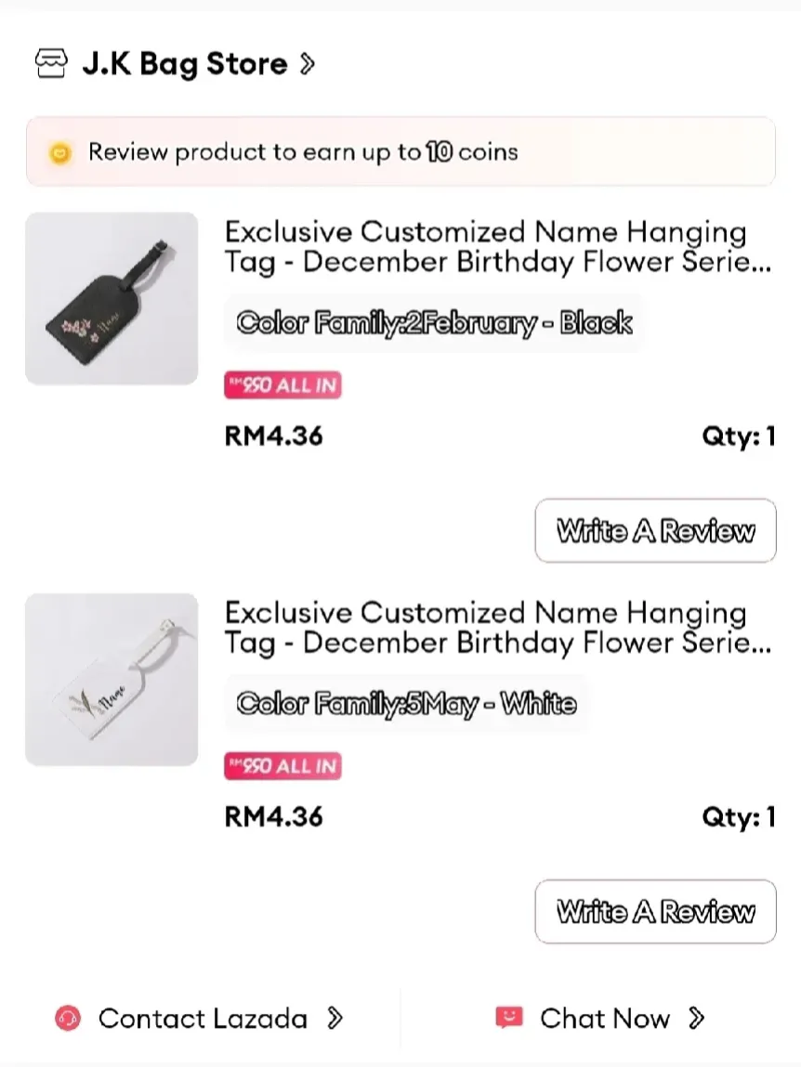Open the black hanging tag product thumbnail
Screen dimensions: 801x1067
pos(112,298)
